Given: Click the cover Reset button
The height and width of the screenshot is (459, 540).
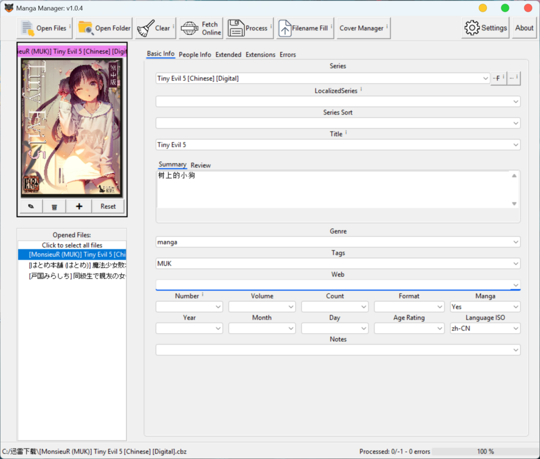Looking at the screenshot, I should click(x=108, y=207).
